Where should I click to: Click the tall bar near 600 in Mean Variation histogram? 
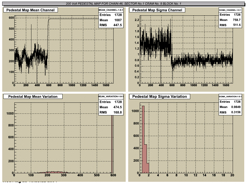coord(112,144)
